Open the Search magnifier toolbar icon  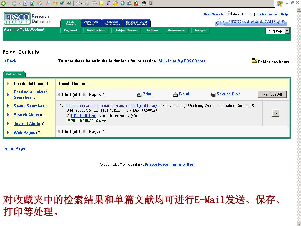pyautogui.click(x=48, y=3)
